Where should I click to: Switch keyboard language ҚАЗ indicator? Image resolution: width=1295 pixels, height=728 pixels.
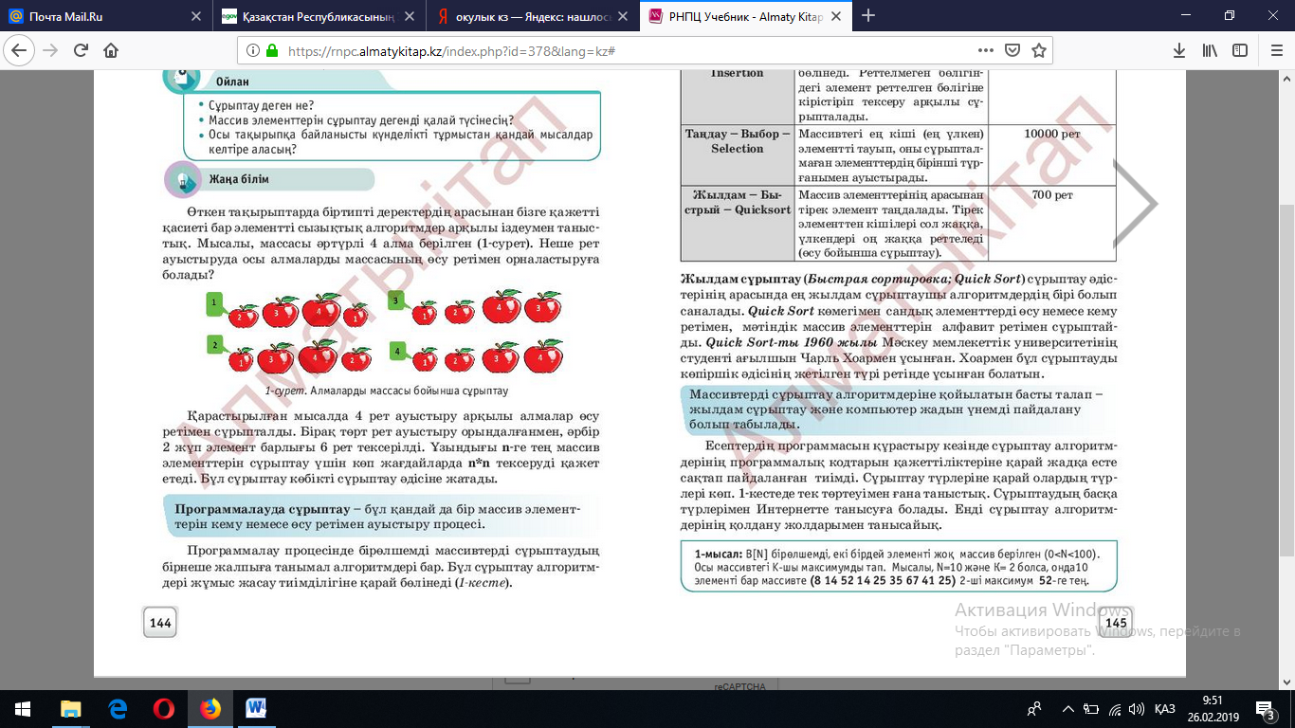1165,708
